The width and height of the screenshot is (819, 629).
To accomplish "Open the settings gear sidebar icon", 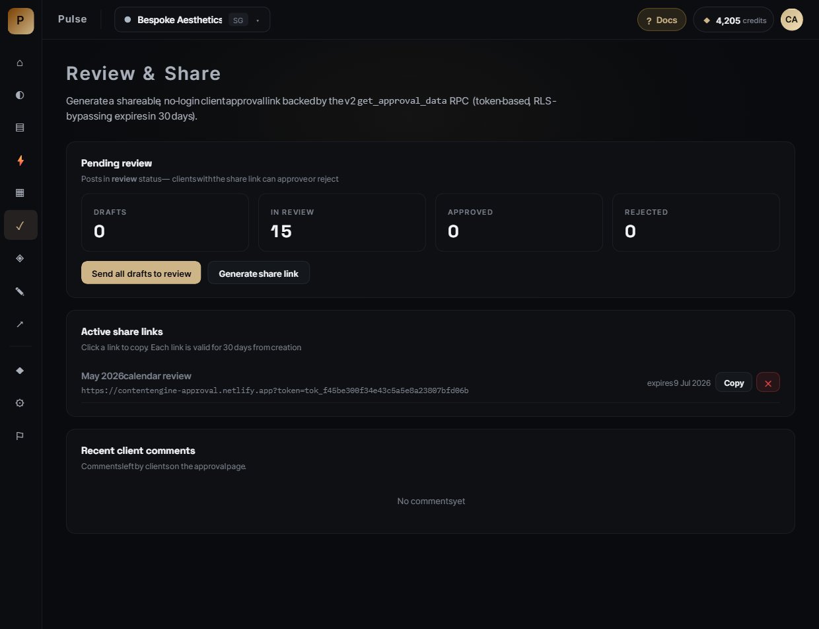I will [x=20, y=403].
